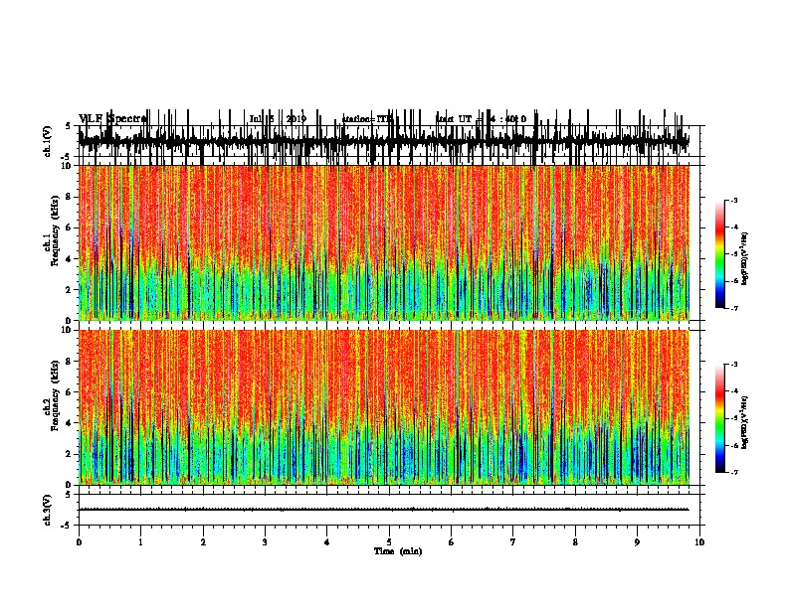This screenshot has height=608, width=788.
Task: Click the ch.2 spectrogram color bar
Action: 720,418
